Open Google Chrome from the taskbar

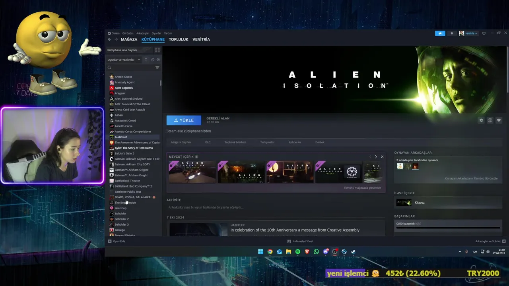coord(270,251)
